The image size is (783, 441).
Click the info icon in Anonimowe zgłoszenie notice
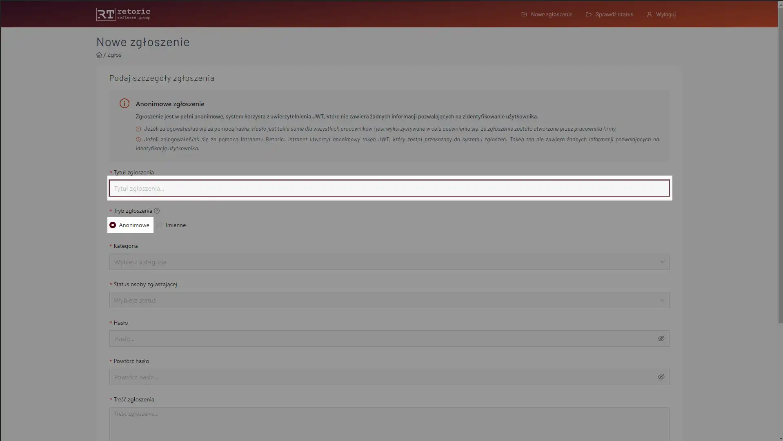[x=125, y=104]
